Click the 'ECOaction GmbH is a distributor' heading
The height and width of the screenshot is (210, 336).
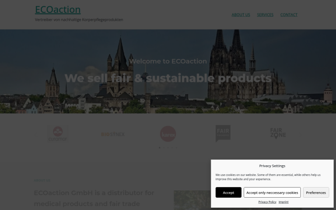(94, 198)
